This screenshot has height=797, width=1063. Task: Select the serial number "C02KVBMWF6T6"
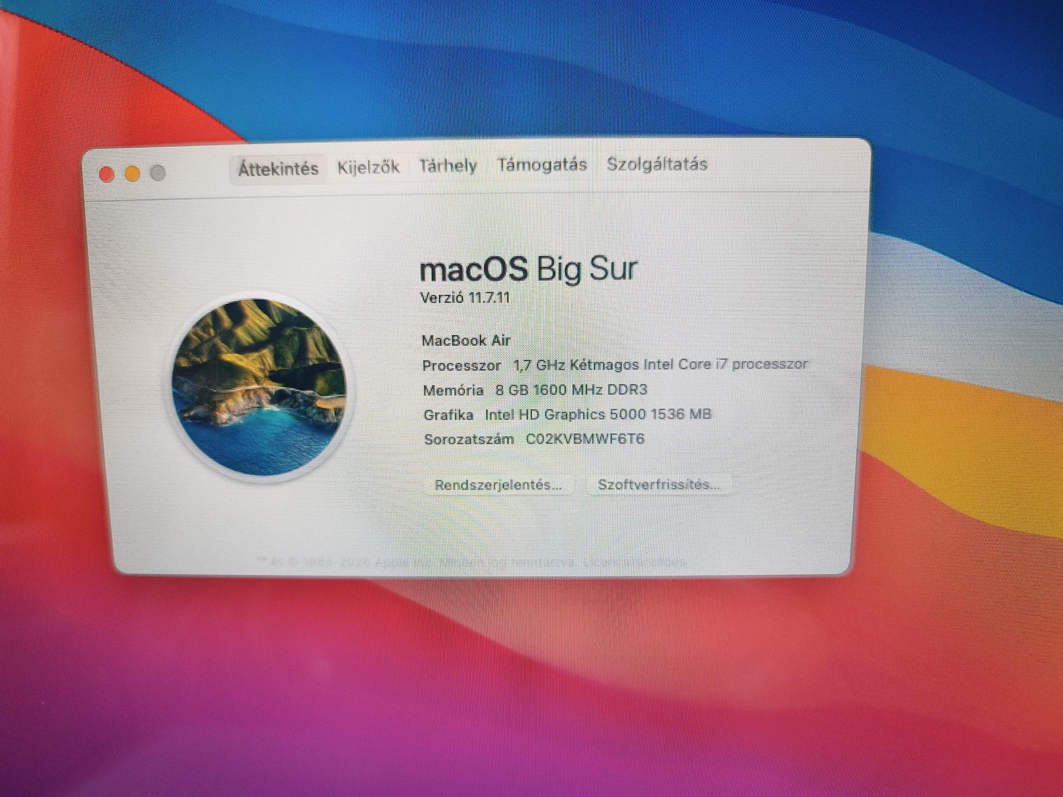pos(585,439)
